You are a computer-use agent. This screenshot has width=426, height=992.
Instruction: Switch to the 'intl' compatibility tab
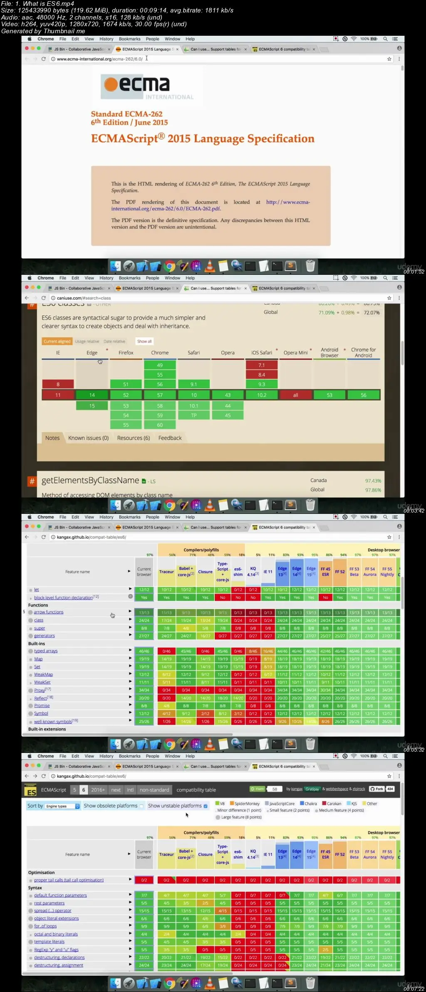click(x=130, y=790)
